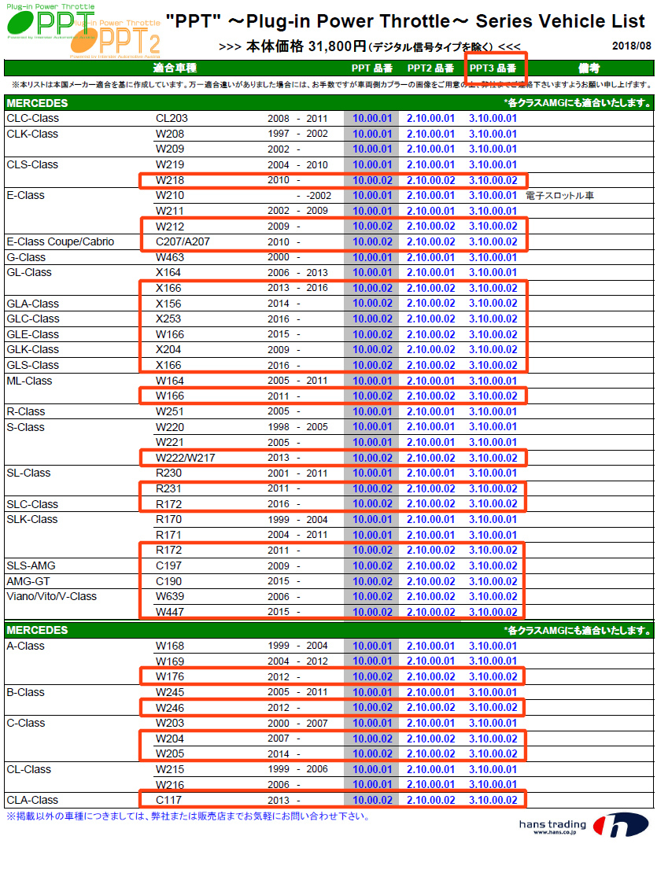Select the "R-Class" row label
The width and height of the screenshot is (657, 873).
26,411
